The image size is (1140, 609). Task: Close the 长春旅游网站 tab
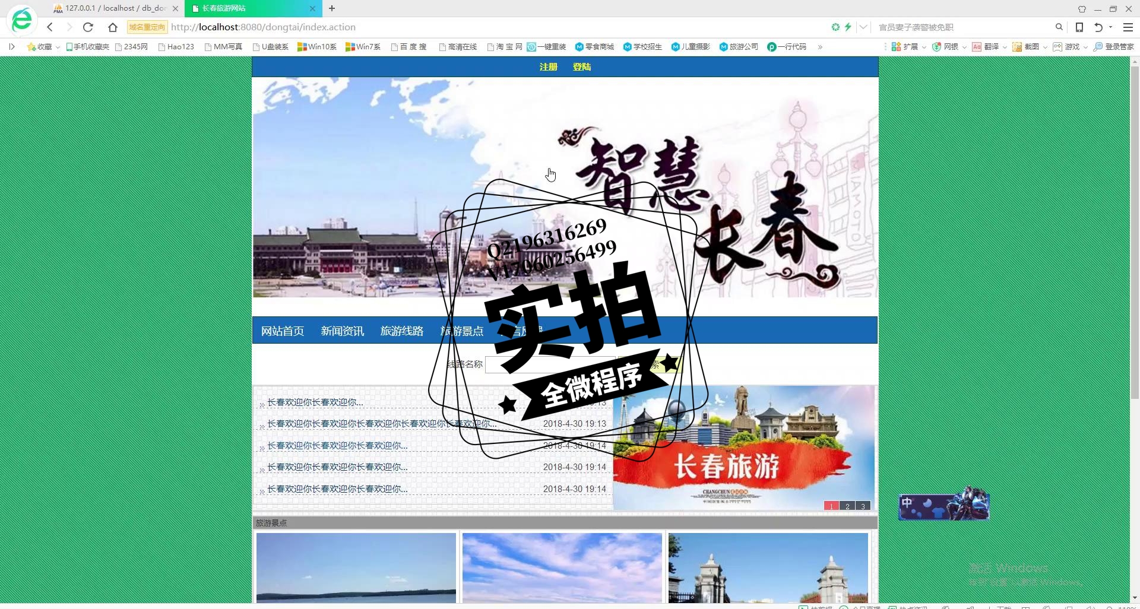pyautogui.click(x=313, y=8)
